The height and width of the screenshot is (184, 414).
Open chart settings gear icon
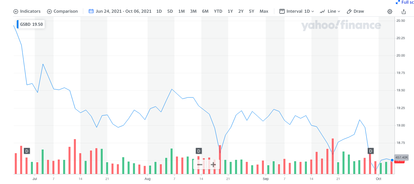(390, 11)
